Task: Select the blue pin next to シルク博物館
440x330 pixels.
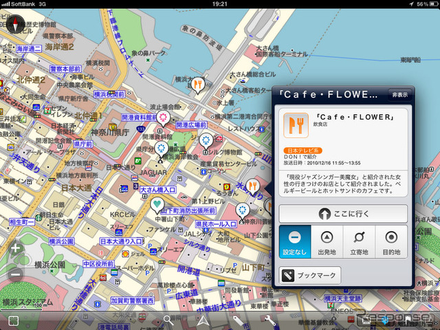Action: pos(206,141)
